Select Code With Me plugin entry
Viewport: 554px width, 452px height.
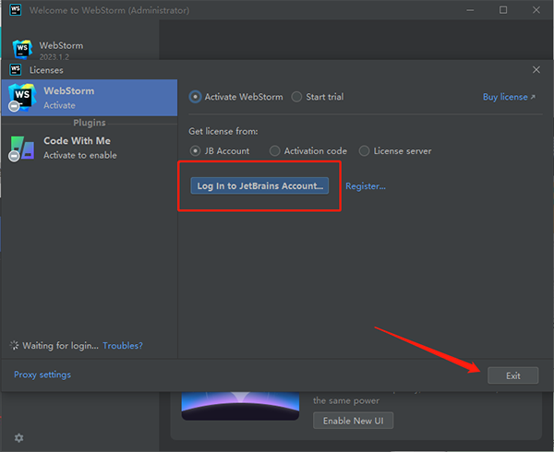click(90, 148)
